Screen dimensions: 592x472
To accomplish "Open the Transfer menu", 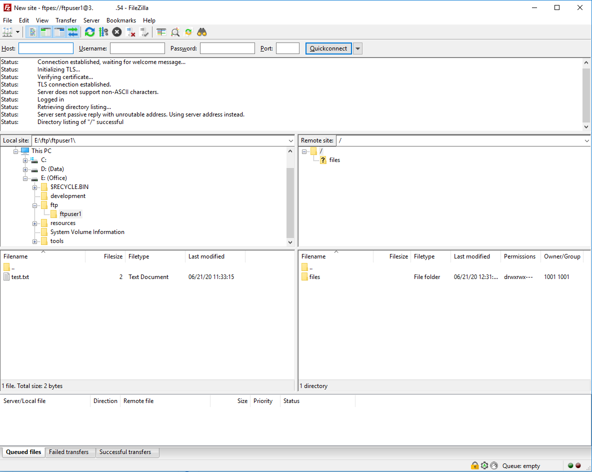I will tap(66, 20).
